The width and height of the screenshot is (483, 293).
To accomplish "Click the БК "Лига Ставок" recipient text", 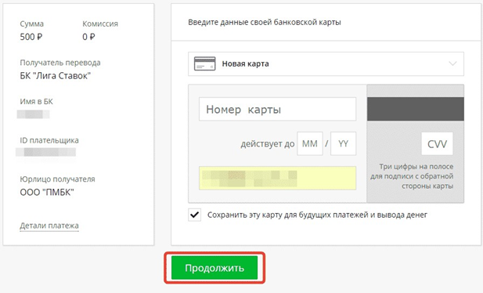I will pos(56,76).
